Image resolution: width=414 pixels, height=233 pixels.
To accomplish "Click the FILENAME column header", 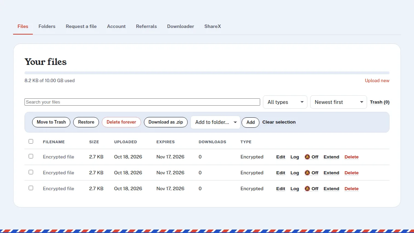I will point(54,142).
